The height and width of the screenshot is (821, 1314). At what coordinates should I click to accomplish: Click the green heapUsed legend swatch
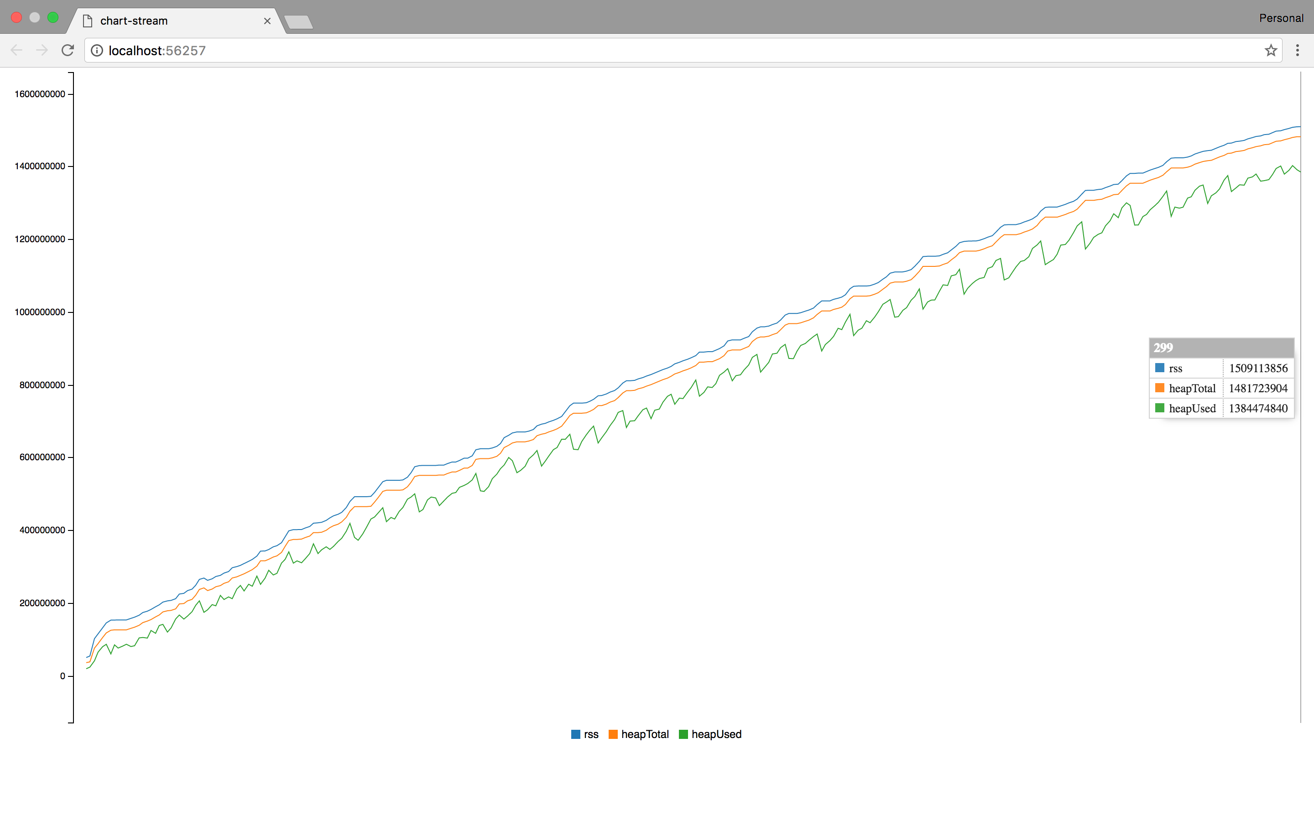tap(683, 734)
